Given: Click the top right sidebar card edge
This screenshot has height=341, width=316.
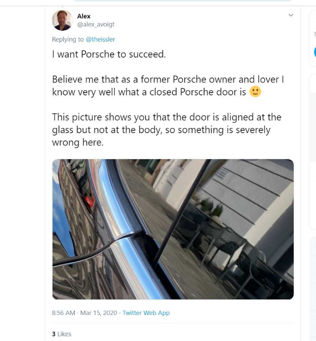Looking at the screenshot, I should [313, 19].
